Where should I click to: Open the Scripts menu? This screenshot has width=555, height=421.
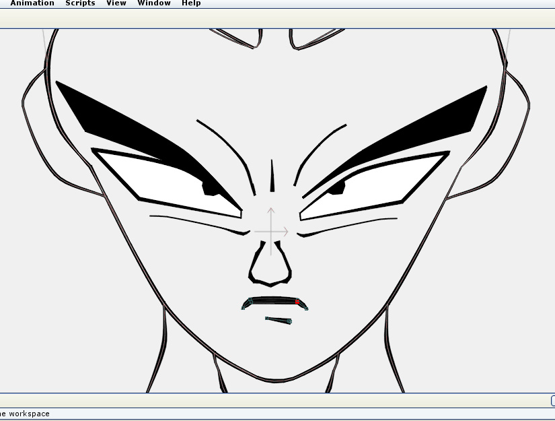(80, 3)
